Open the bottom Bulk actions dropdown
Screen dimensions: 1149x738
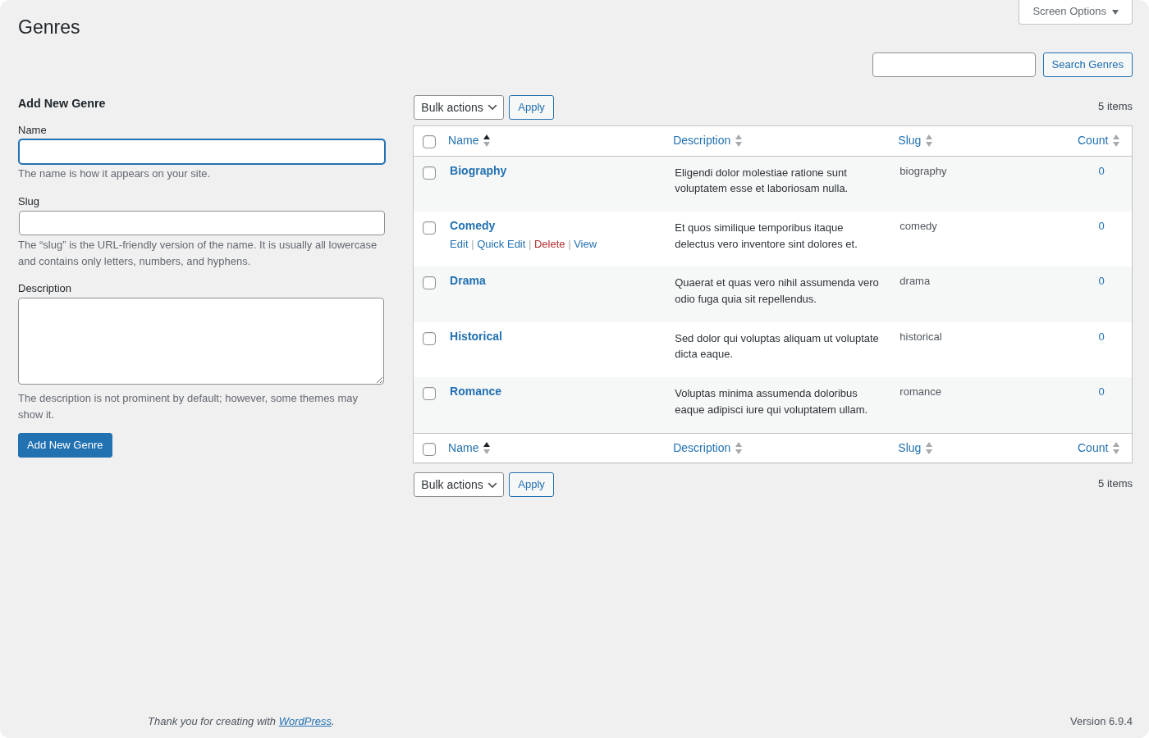[x=458, y=485]
